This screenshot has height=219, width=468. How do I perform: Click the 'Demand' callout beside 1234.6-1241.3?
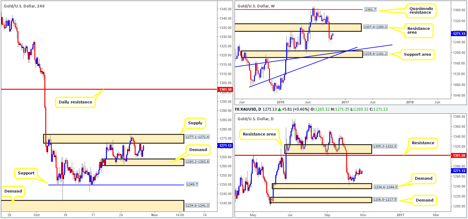[x=13, y=191]
